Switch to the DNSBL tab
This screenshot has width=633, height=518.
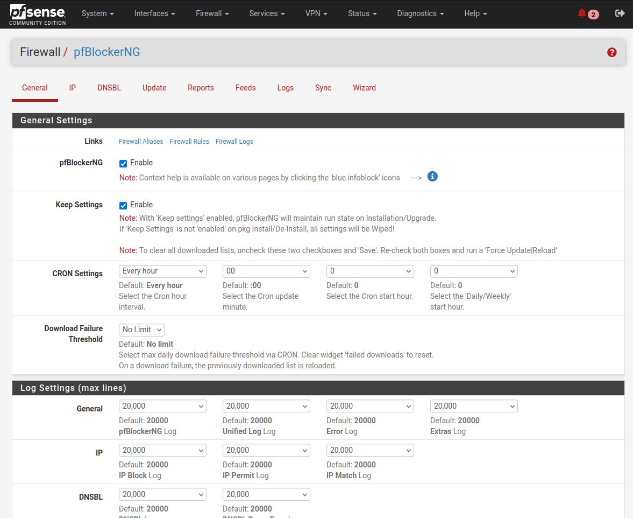coord(109,87)
